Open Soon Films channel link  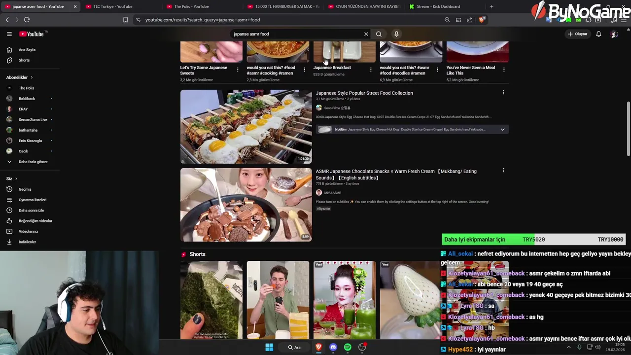[x=337, y=108]
